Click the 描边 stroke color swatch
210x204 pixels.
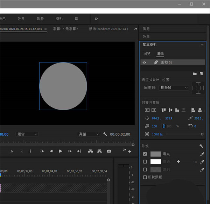155,162
